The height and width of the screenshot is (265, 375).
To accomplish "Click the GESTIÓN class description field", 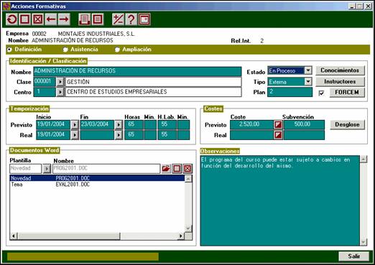I will coord(153,82).
